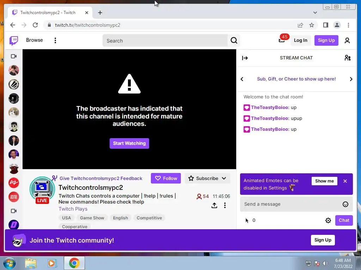Open the Twitch Plays category link
The width and height of the screenshot is (361, 270).
tap(73, 209)
